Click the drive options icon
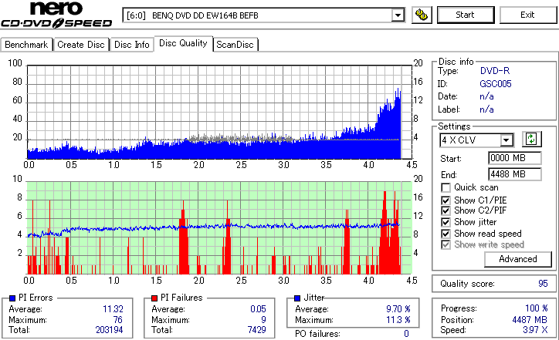 (422, 15)
